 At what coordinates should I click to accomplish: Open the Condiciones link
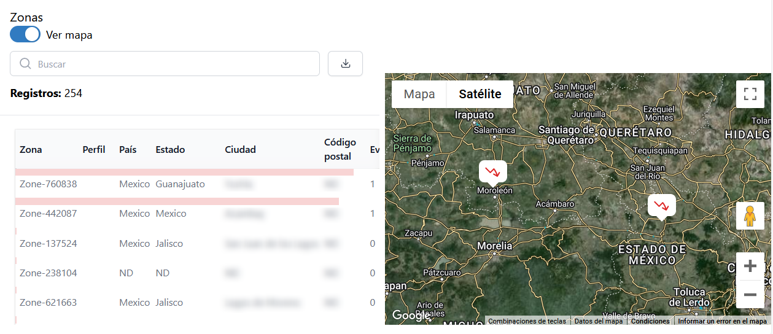coord(650,321)
